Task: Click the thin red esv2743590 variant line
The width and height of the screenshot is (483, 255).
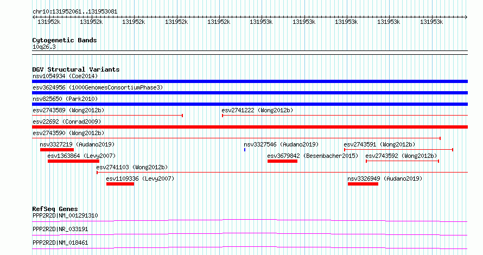Action: pos(236,138)
